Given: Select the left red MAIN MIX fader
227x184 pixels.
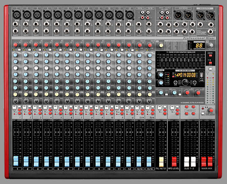Looking at the screenshot, I should click(x=204, y=162).
